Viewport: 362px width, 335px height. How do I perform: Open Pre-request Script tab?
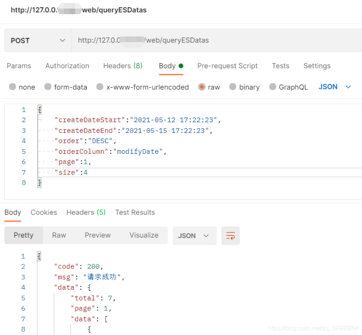pyautogui.click(x=227, y=66)
